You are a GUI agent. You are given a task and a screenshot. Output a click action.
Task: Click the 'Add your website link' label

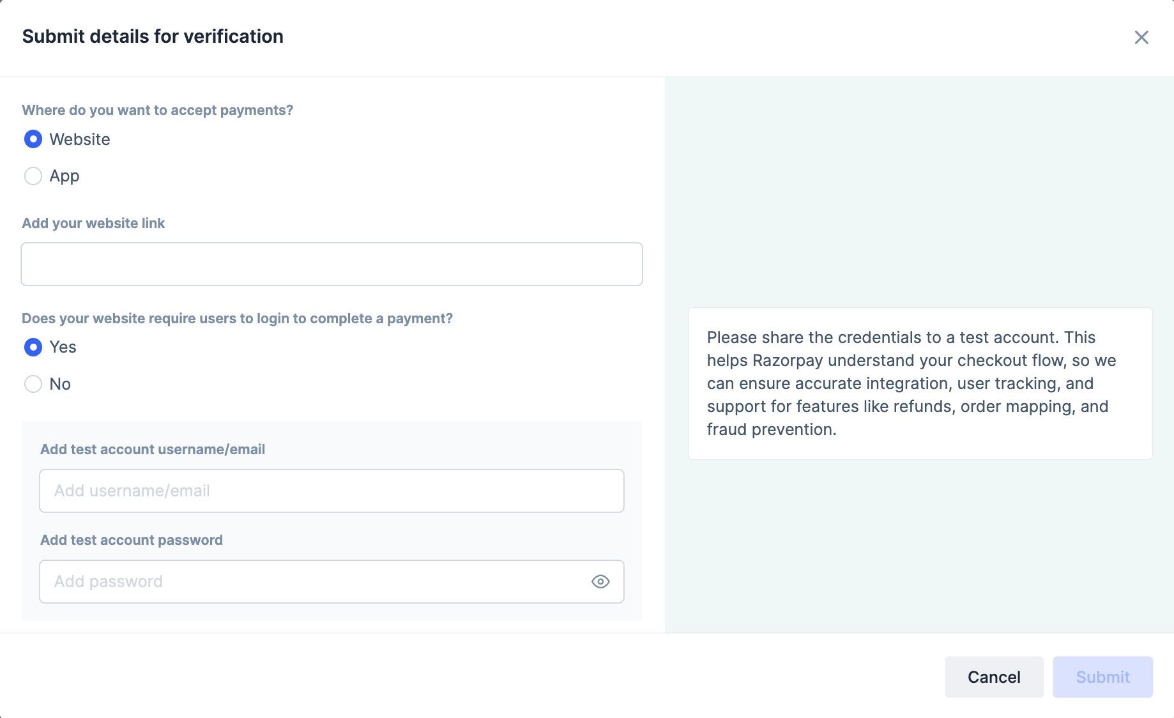click(x=93, y=223)
